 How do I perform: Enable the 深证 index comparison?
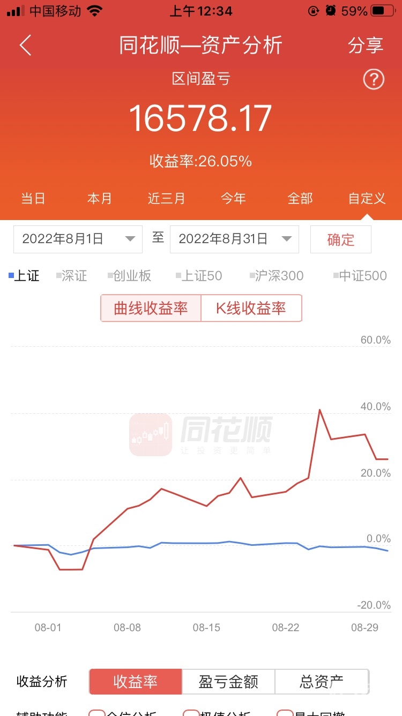click(72, 276)
